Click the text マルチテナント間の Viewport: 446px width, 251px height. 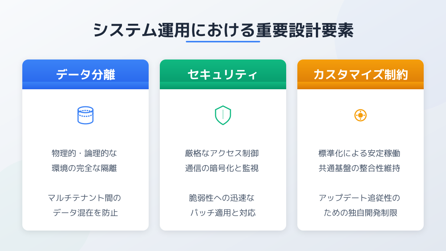coord(84,198)
